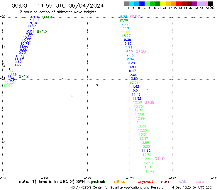Viewport: 217px width, 190px height.
Task: Click the 10.91 wave height value
Action: [x=135, y=91]
